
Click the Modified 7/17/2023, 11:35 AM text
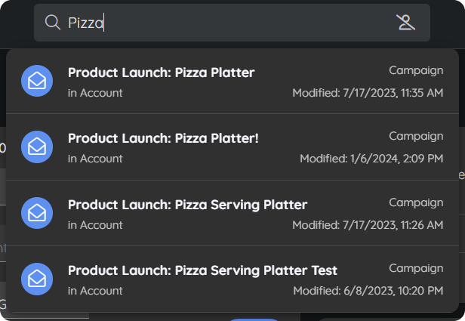[368, 93]
